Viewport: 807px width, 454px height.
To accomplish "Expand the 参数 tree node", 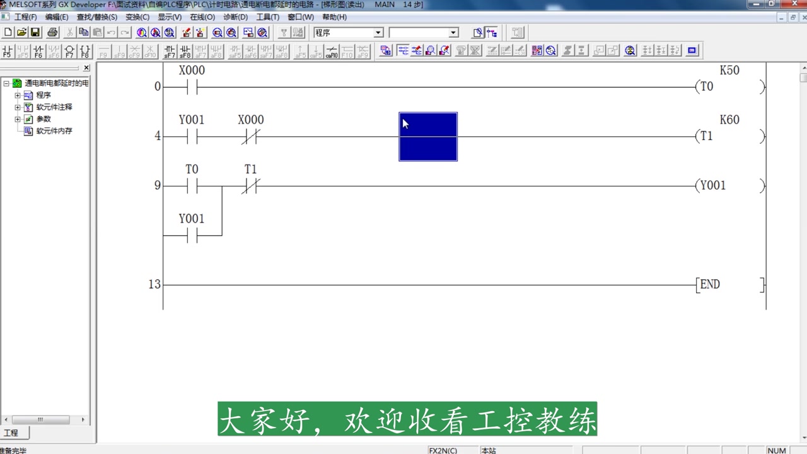I will click(18, 119).
